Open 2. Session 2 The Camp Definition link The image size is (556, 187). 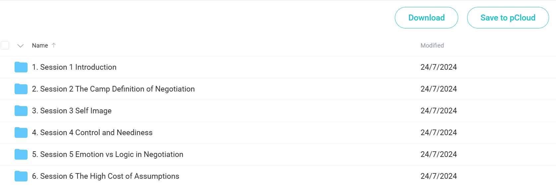pyautogui.click(x=113, y=89)
